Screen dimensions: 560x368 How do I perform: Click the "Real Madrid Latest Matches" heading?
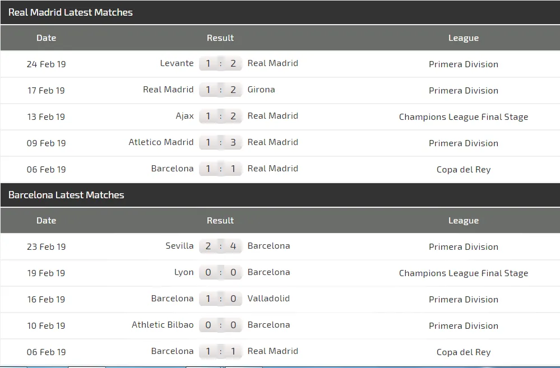click(x=71, y=12)
